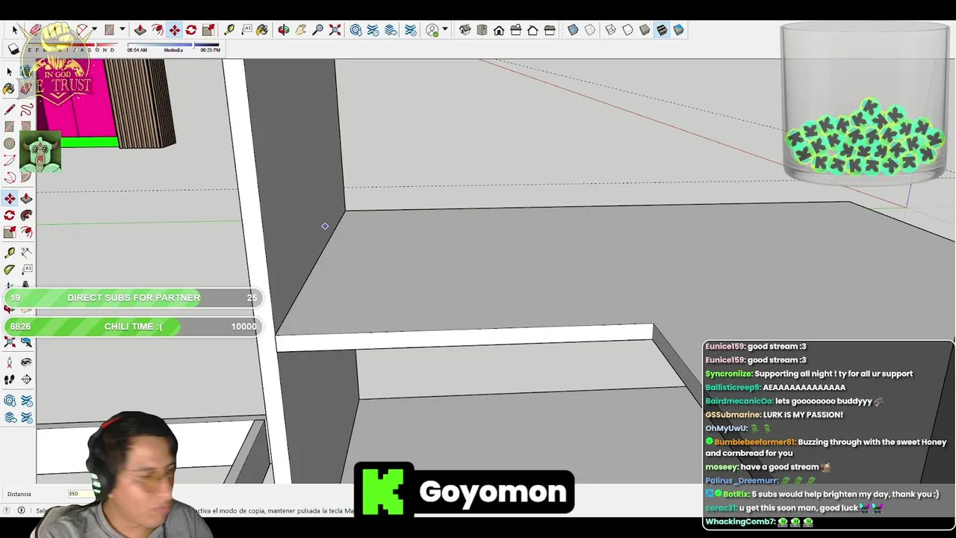Select the Follow Me tool in the left palette
The height and width of the screenshot is (538, 956).
click(26, 215)
